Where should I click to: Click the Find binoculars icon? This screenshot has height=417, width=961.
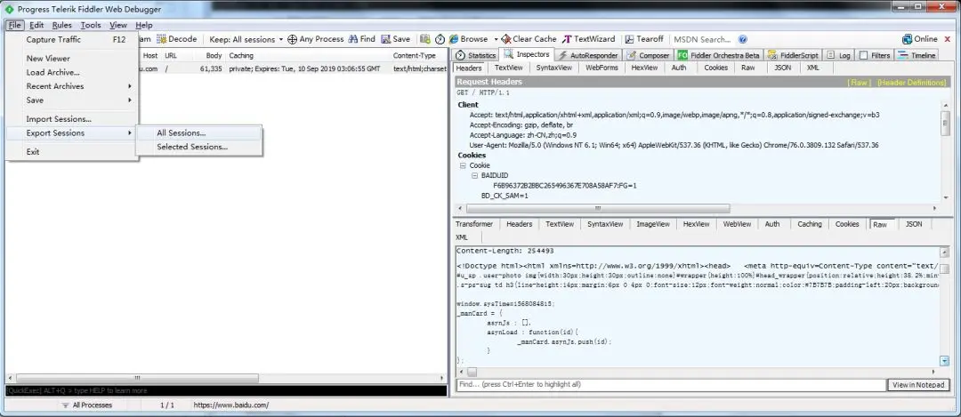tap(353, 39)
